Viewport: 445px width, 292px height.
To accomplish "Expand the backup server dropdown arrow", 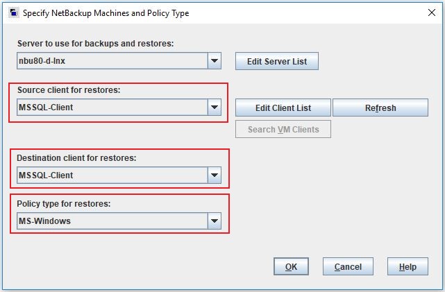I will pyautogui.click(x=215, y=61).
